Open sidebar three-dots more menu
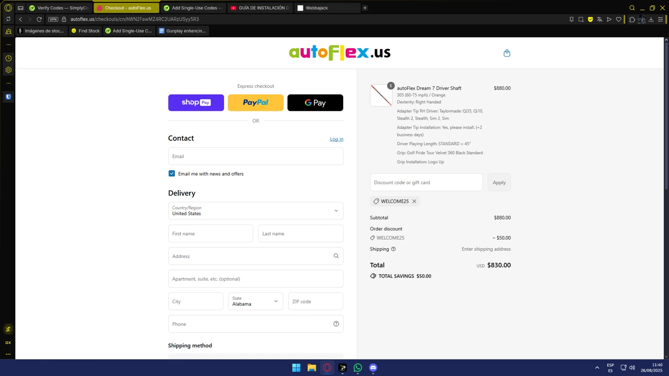This screenshot has height=376, width=669. pos(8,354)
